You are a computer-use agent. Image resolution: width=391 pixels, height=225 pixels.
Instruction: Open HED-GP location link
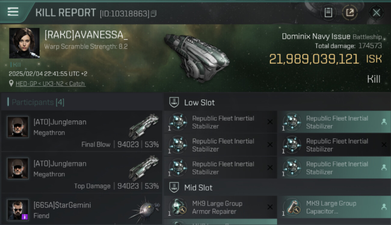50,84
